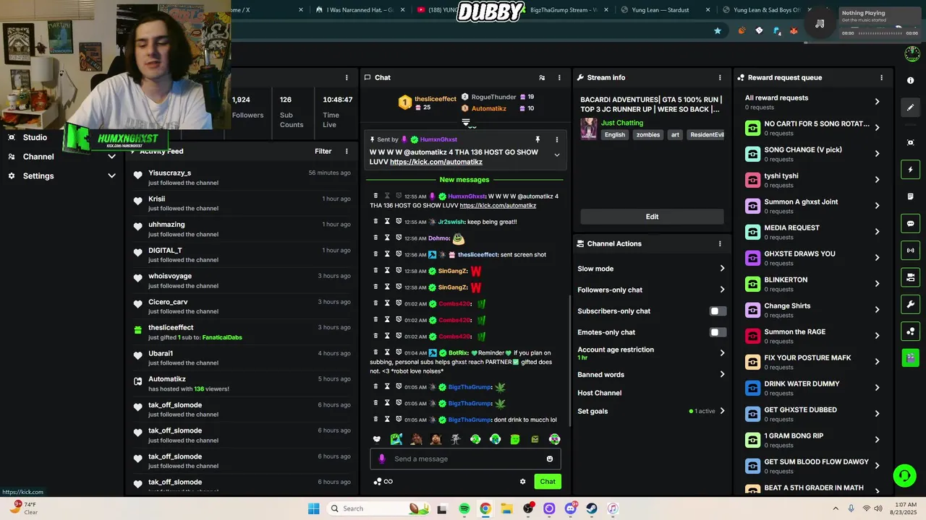The image size is (926, 520).
Task: Ban thesliceeffect using the shield icon
Action: (x=399, y=254)
